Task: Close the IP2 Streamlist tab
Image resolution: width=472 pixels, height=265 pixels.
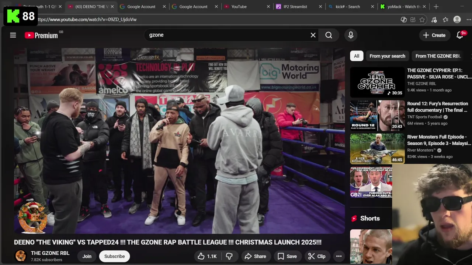Action: point(320,7)
